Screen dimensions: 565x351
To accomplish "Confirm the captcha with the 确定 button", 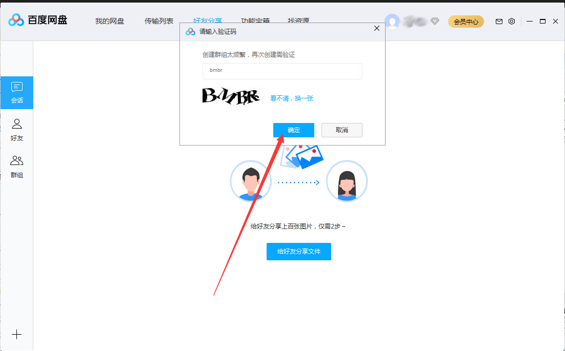I will pos(293,130).
